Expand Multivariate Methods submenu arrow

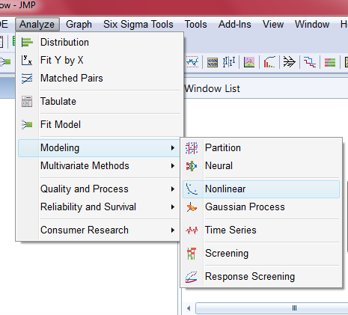click(173, 166)
